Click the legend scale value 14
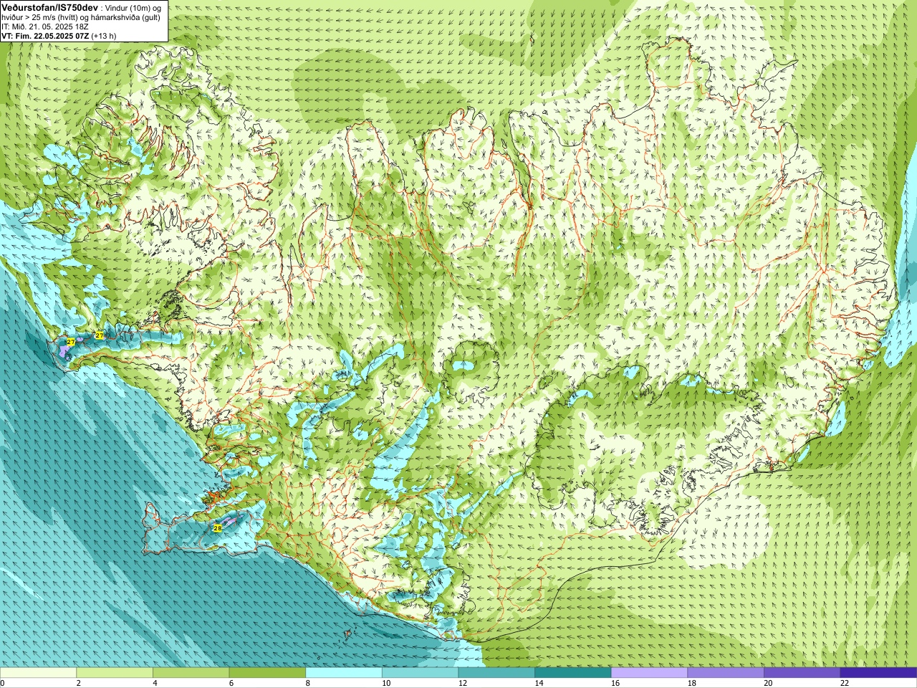This screenshot has height=688, width=917. tap(539, 683)
